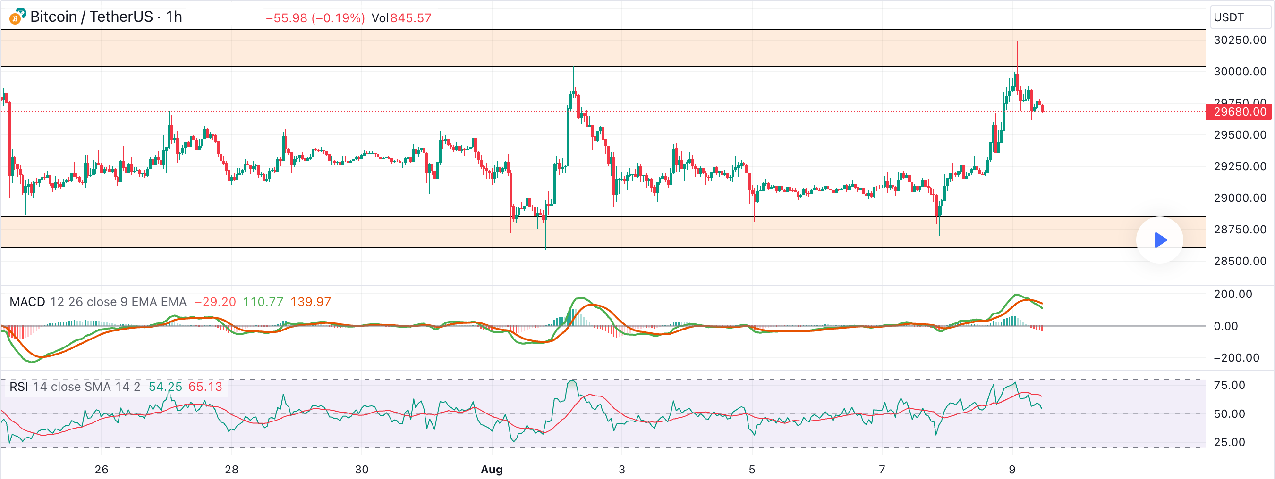Click the Vol 845.57 volume readout
The height and width of the screenshot is (479, 1275).
click(x=401, y=18)
